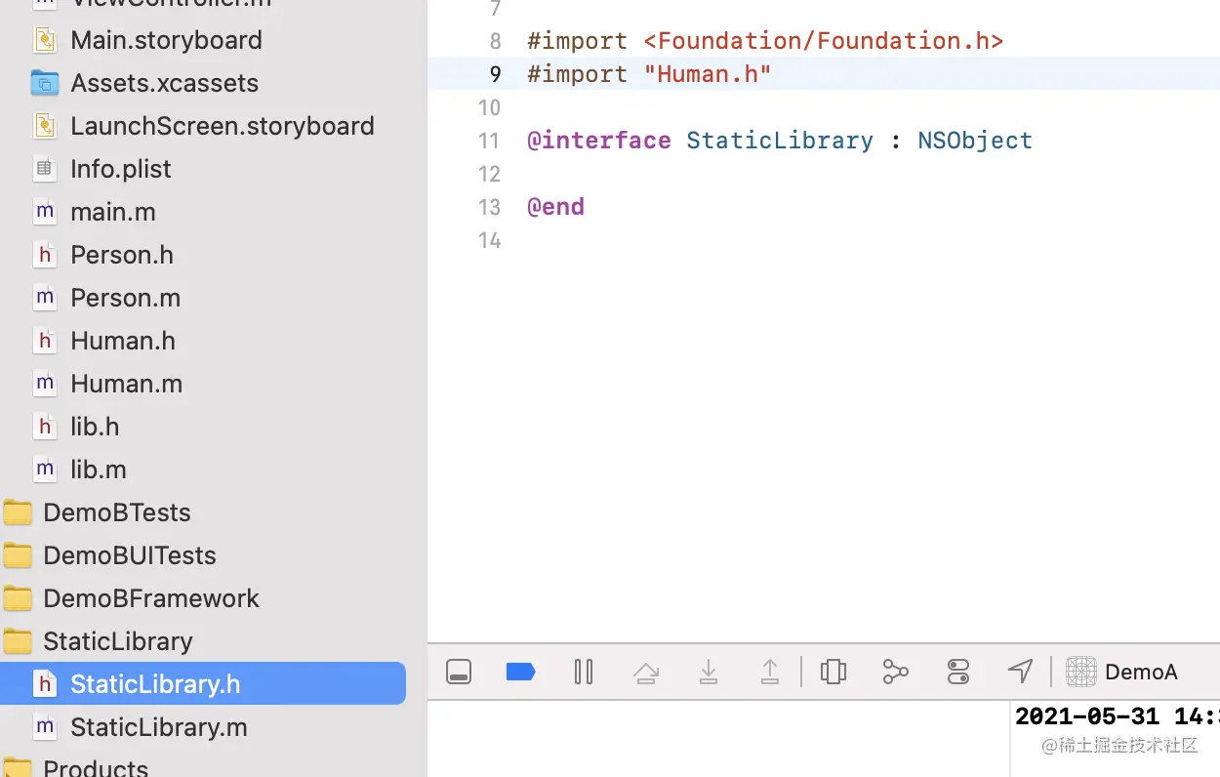The height and width of the screenshot is (777, 1220).
Task: Hide the debug area panel
Action: click(459, 672)
